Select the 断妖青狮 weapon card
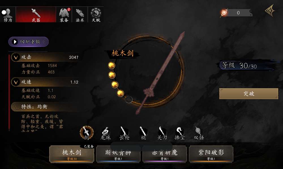Image resolution: width=283 pixels, height=169 pixels. point(118,154)
